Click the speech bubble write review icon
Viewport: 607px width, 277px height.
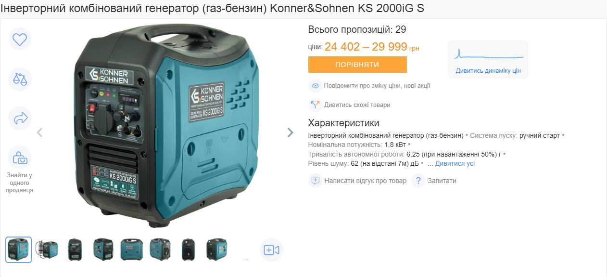(316, 181)
